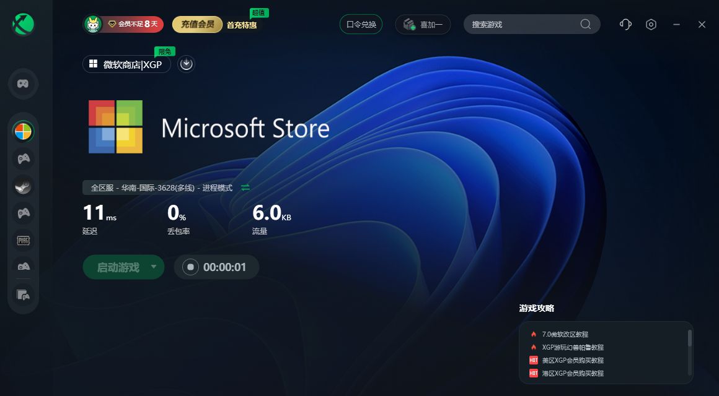Click the HOT badge beside 美区XGP会员购买教程
The height and width of the screenshot is (396, 719).
point(533,360)
